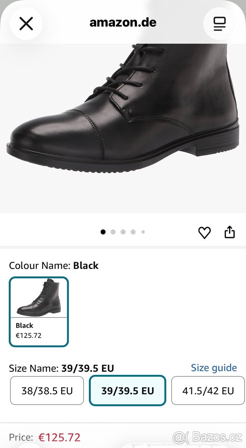Tap the €125.72 price at the bottom
Viewport: 246px width, 448px height.
tap(60, 437)
